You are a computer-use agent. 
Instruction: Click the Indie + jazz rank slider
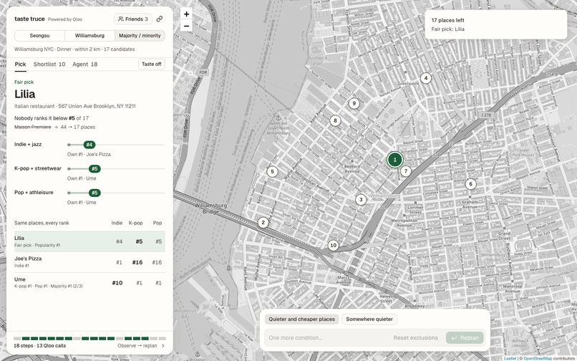(116, 145)
